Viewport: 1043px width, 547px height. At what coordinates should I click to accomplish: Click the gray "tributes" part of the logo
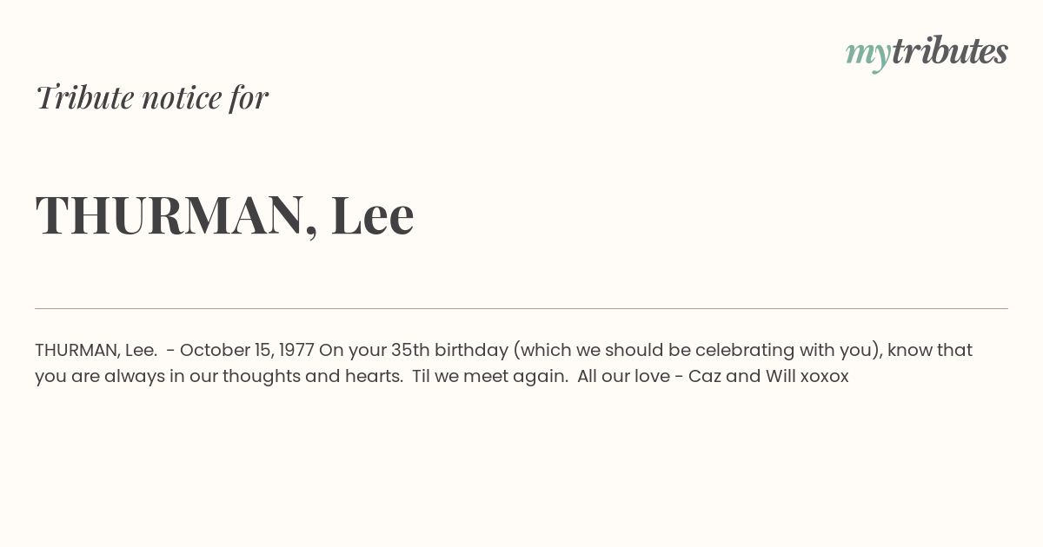(949, 51)
